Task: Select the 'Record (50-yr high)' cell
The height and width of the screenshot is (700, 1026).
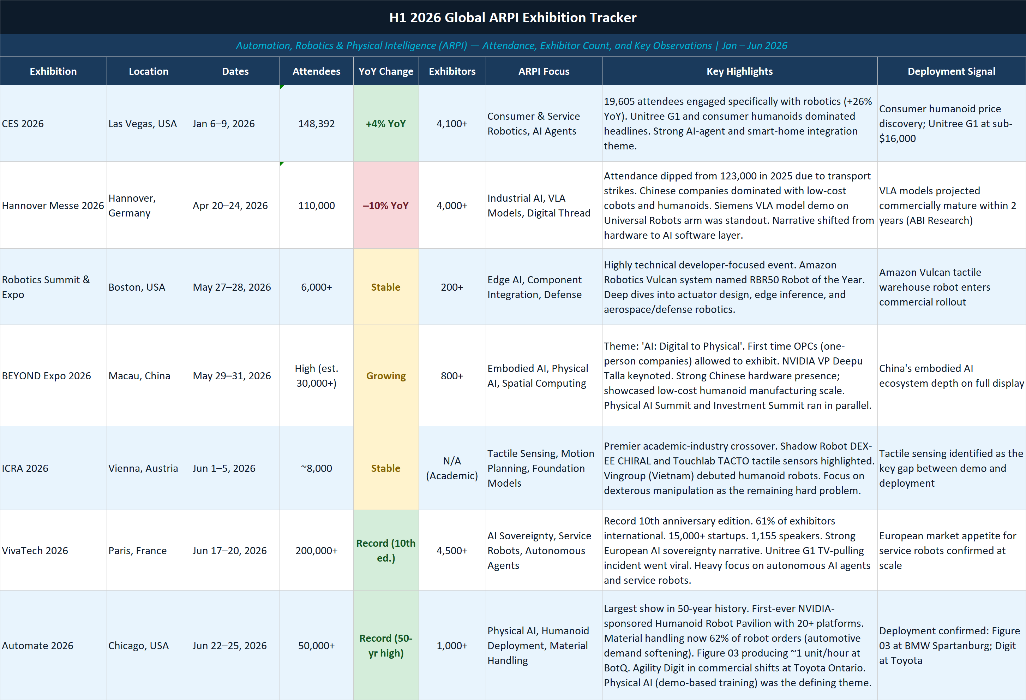Action: coord(386,645)
